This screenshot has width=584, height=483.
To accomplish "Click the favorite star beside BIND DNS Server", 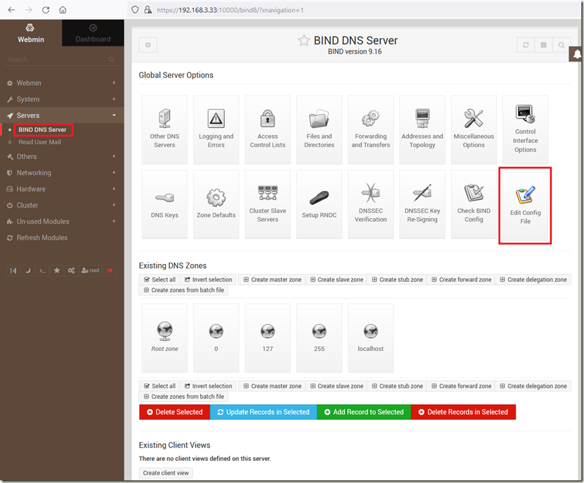I will (304, 40).
